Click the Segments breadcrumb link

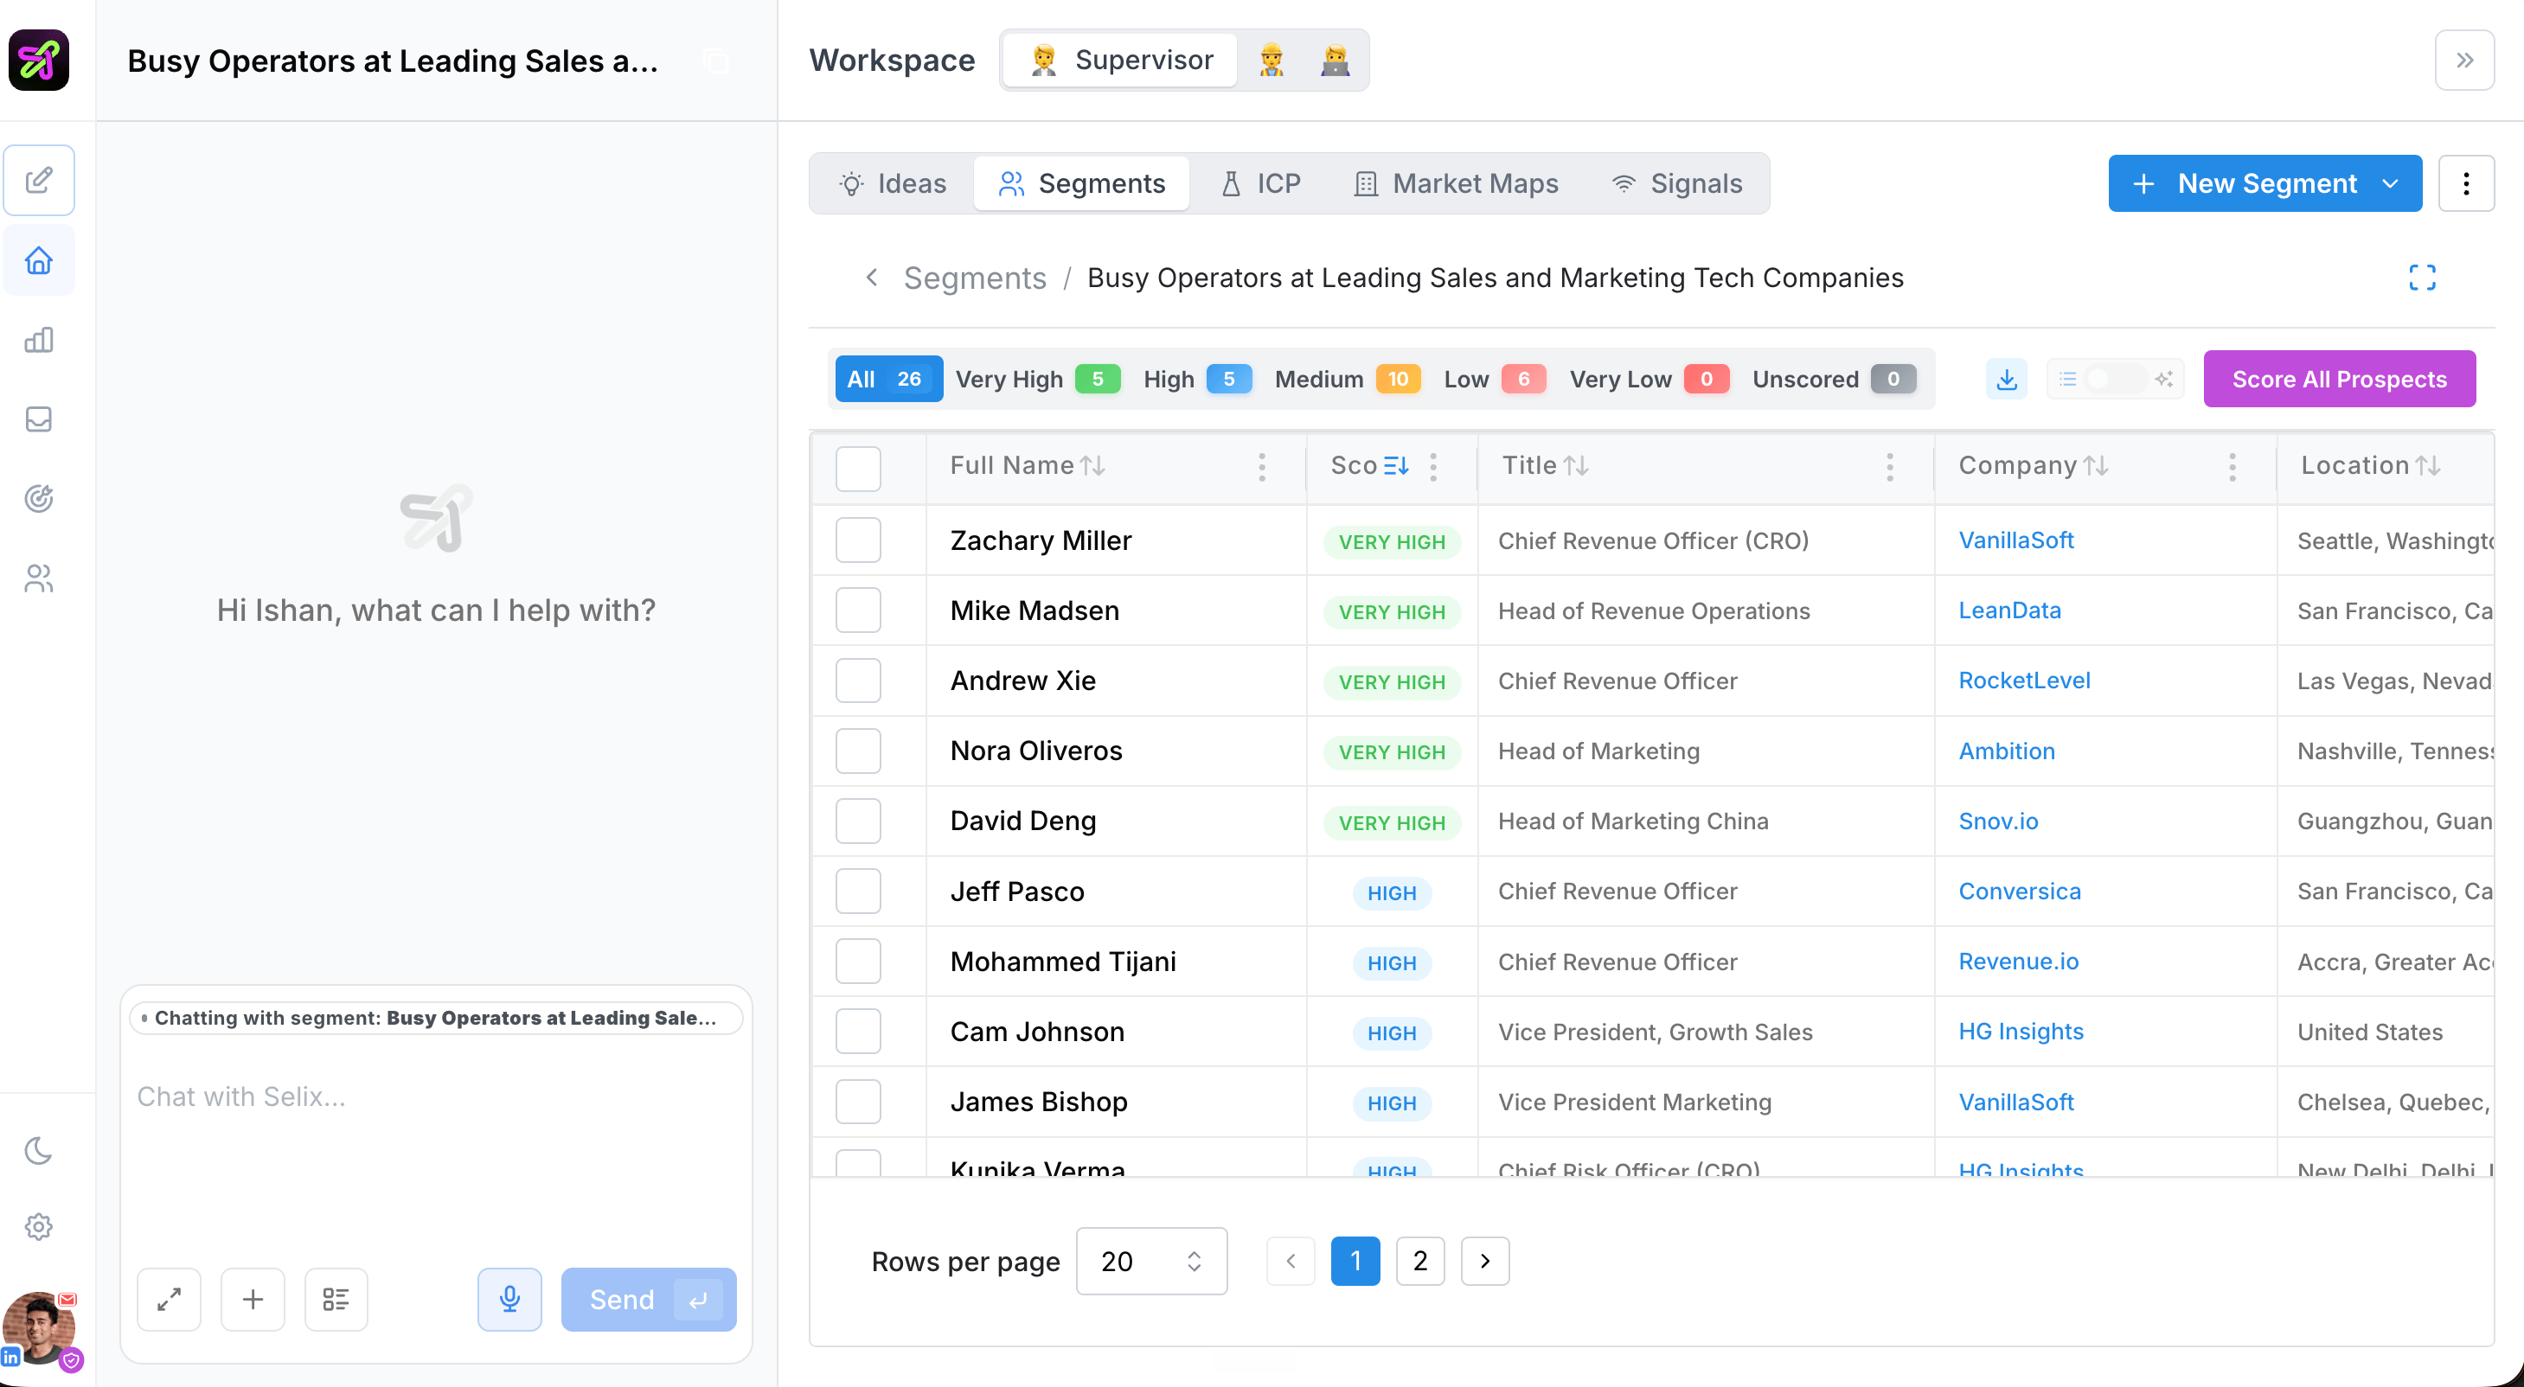click(975, 278)
